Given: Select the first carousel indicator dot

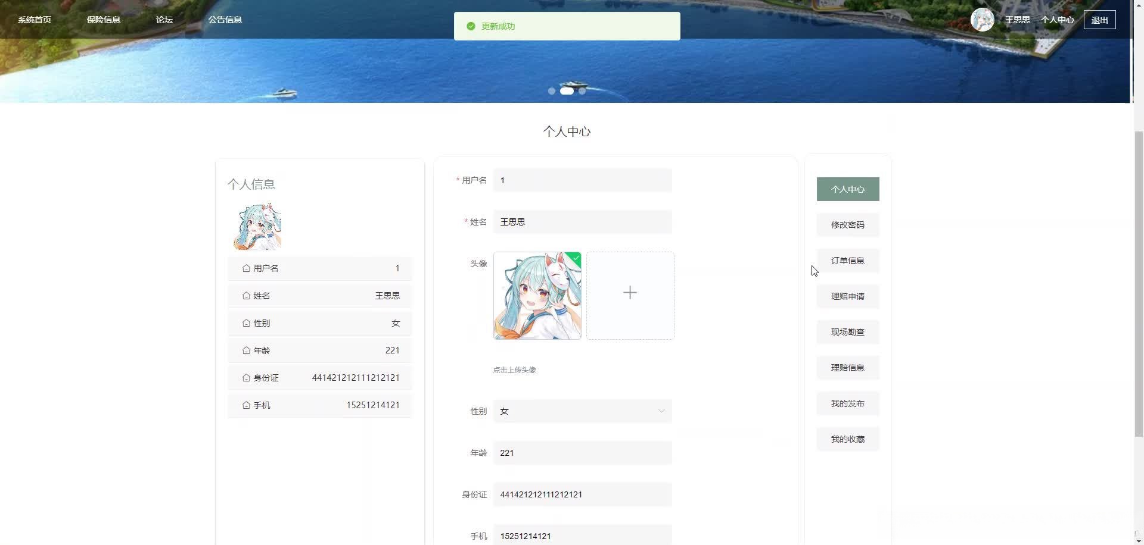Looking at the screenshot, I should [x=552, y=91].
